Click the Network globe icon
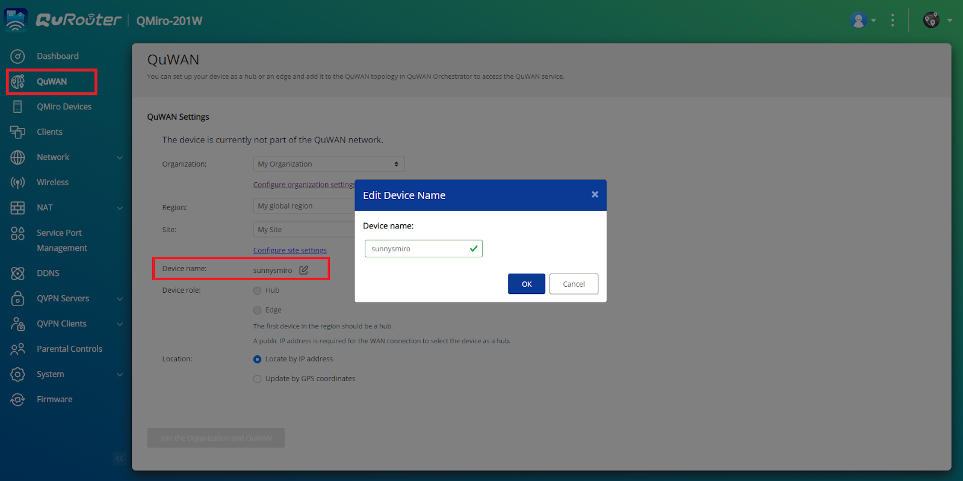Viewport: 963px width, 481px height. coord(17,158)
